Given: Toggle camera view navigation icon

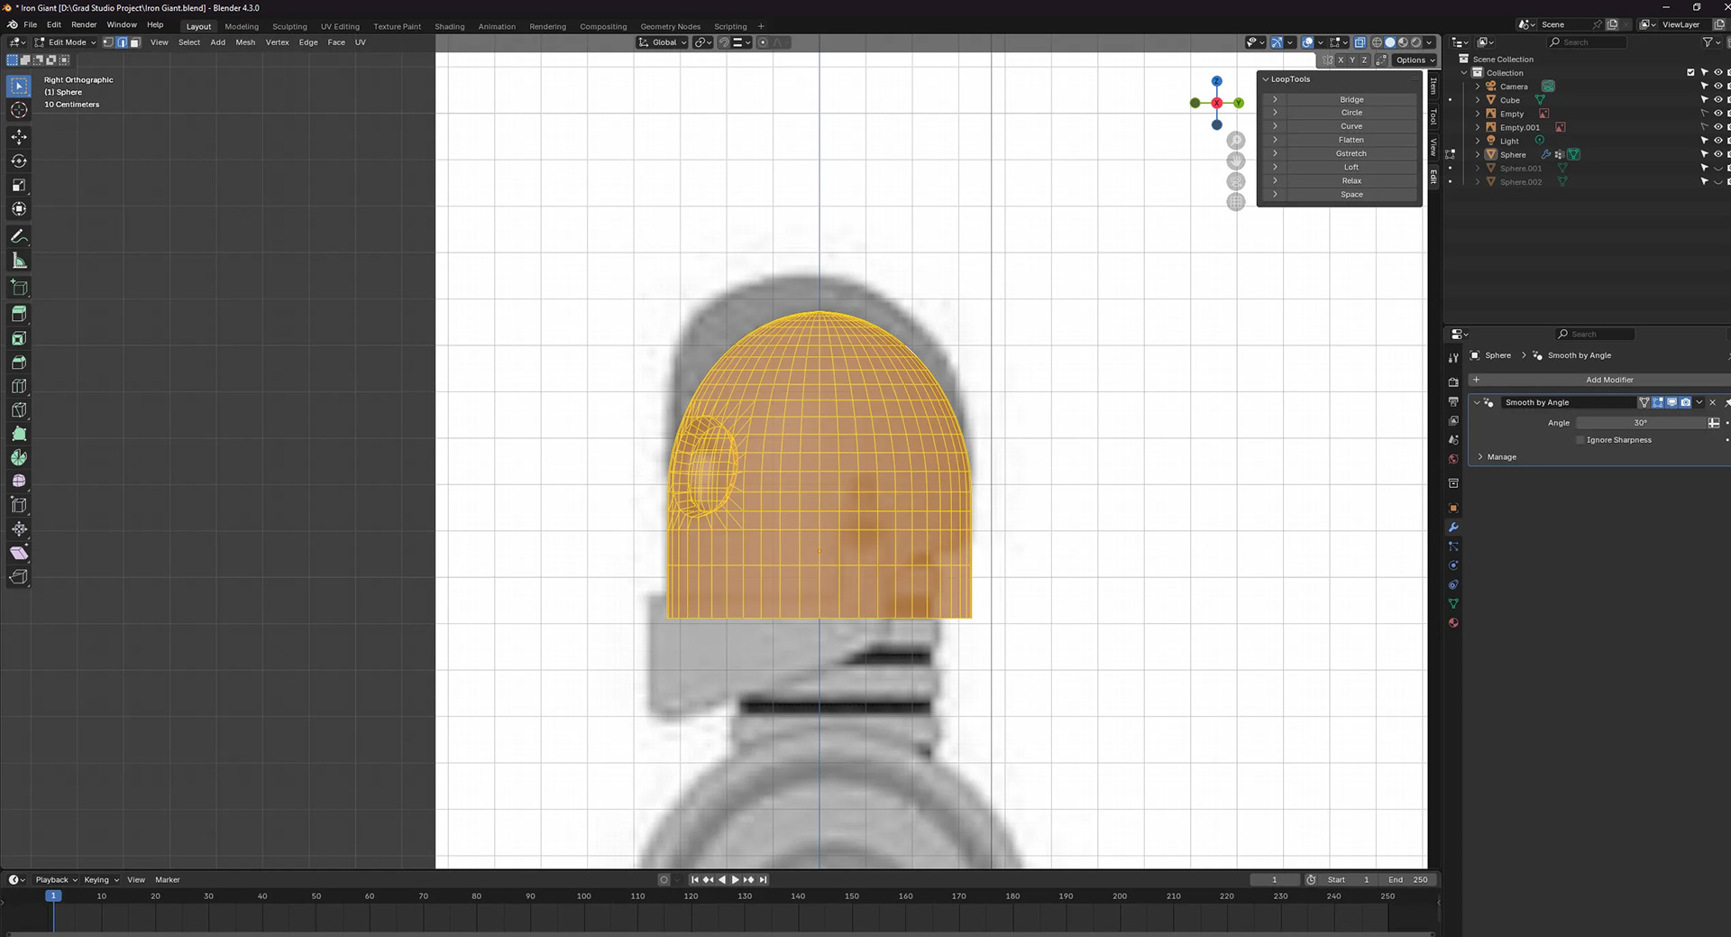Looking at the screenshot, I should click(1236, 181).
